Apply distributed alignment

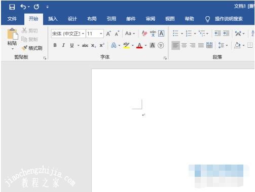tap(209, 45)
